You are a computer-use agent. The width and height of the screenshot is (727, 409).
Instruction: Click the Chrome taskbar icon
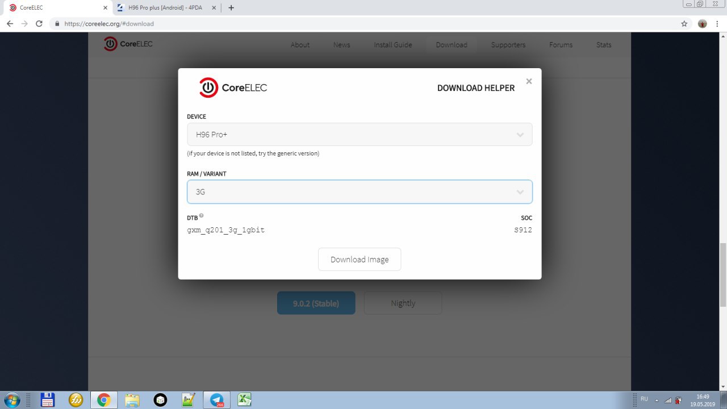click(104, 400)
